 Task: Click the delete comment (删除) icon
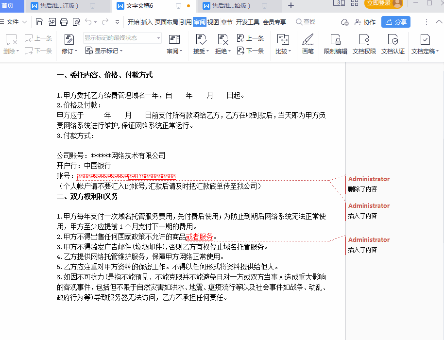[11, 40]
